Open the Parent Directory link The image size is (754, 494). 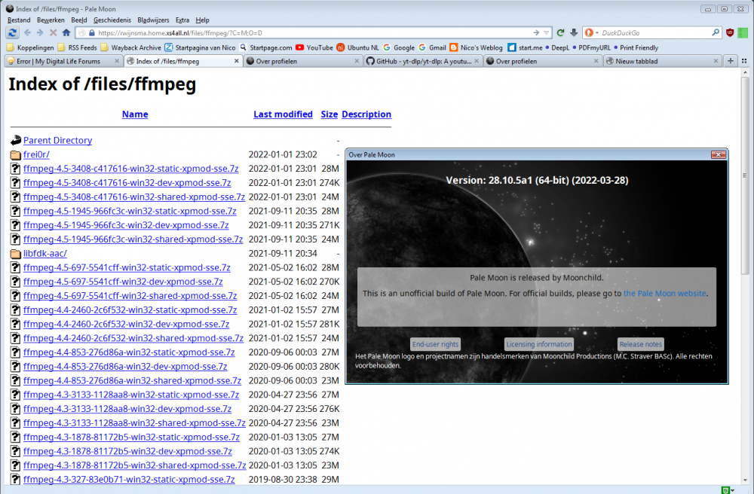(57, 141)
